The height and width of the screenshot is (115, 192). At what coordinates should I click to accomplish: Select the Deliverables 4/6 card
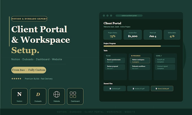[x=172, y=35]
